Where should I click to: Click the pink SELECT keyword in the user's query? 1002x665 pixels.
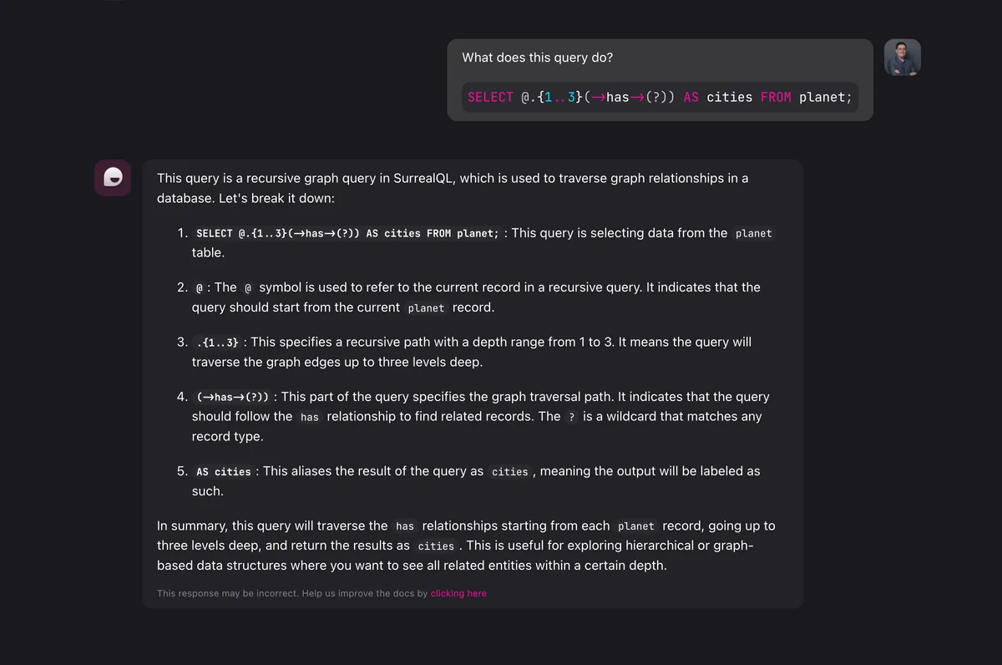(490, 97)
